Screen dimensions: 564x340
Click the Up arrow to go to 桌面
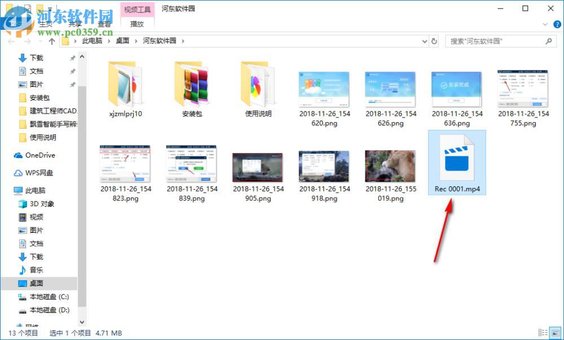pos(51,41)
